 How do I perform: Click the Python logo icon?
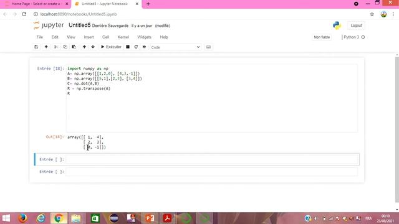(x=337, y=26)
